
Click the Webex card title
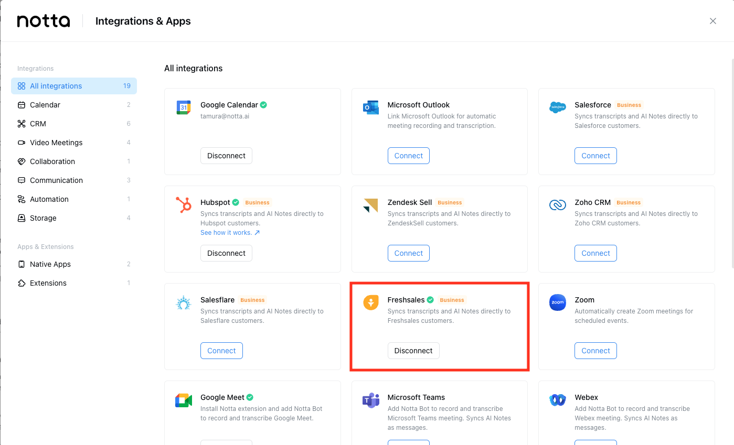click(x=587, y=397)
